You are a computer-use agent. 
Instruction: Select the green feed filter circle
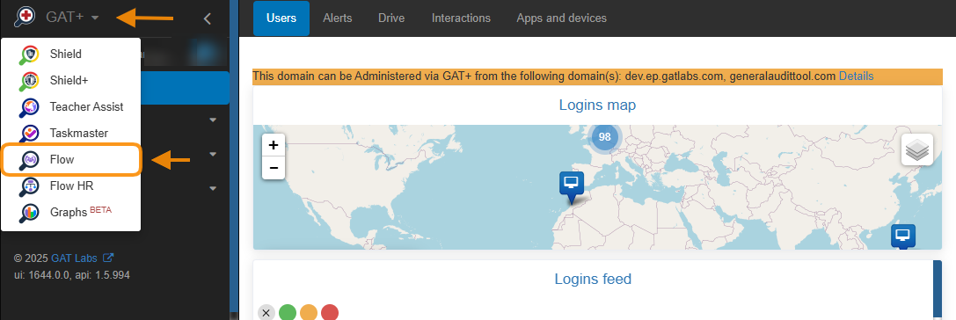pyautogui.click(x=288, y=313)
